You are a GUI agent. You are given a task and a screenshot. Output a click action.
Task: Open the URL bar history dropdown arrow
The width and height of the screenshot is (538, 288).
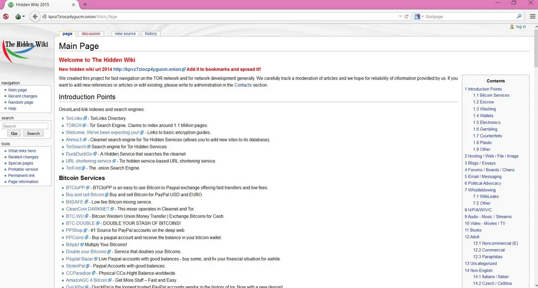[x=400, y=16]
